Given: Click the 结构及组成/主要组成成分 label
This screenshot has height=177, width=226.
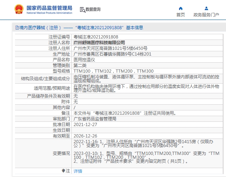Looking at the screenshot, I should (45, 79).
